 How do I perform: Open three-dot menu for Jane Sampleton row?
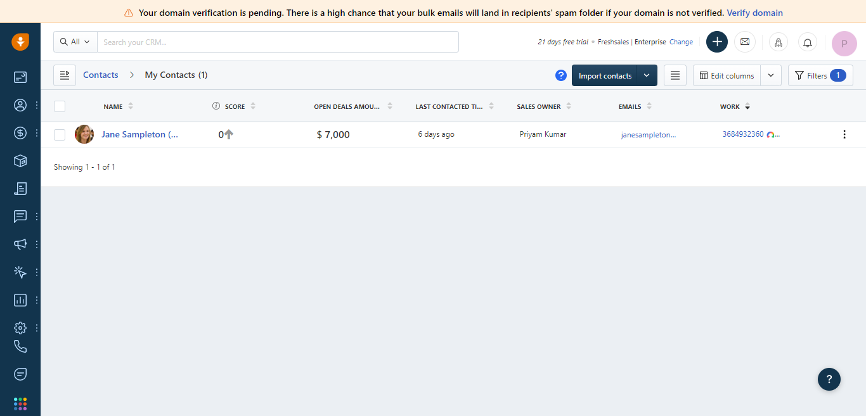pyautogui.click(x=844, y=134)
